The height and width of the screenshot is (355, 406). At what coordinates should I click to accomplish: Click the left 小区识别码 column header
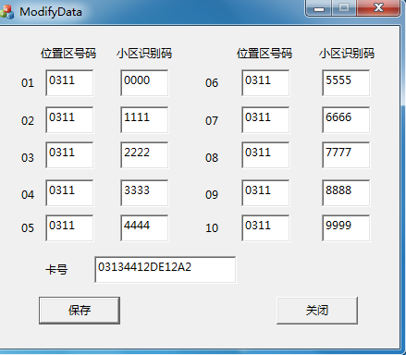(144, 54)
